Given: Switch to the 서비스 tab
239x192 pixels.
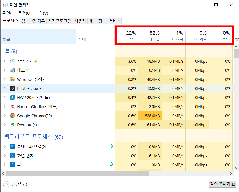Looking at the screenshot, I should [115, 21].
